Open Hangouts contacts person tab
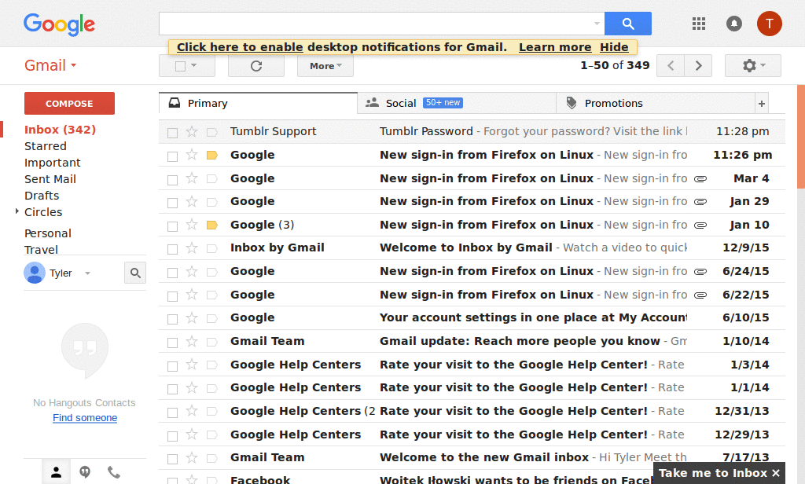This screenshot has height=484, width=805. click(56, 472)
